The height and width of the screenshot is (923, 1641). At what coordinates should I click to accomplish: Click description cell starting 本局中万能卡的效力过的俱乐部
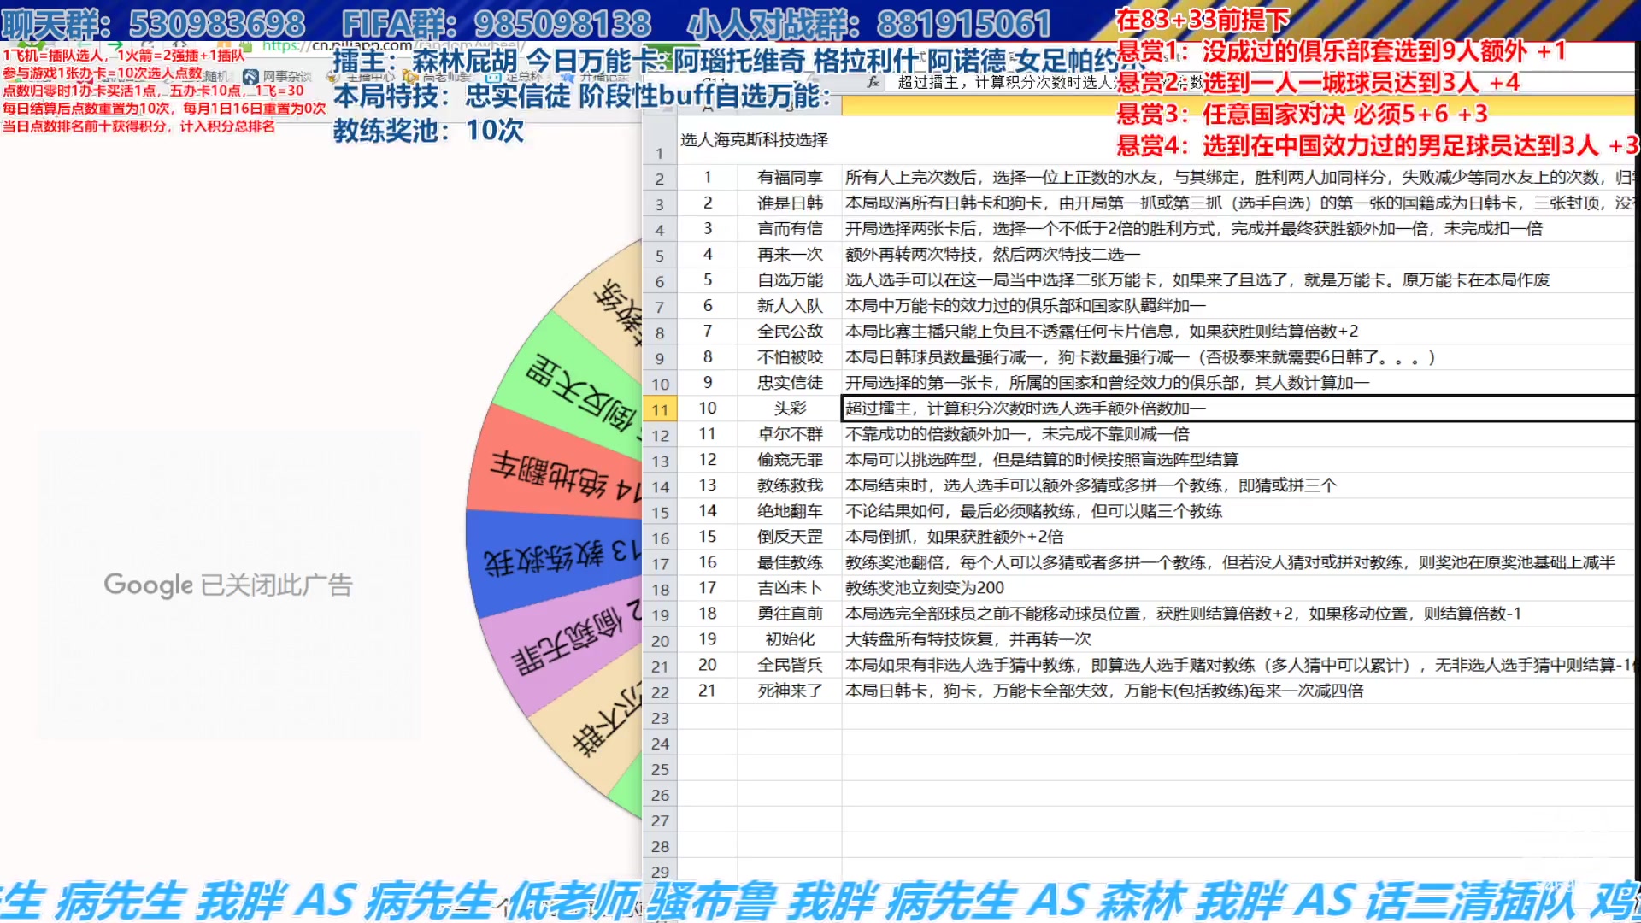[x=1237, y=306]
